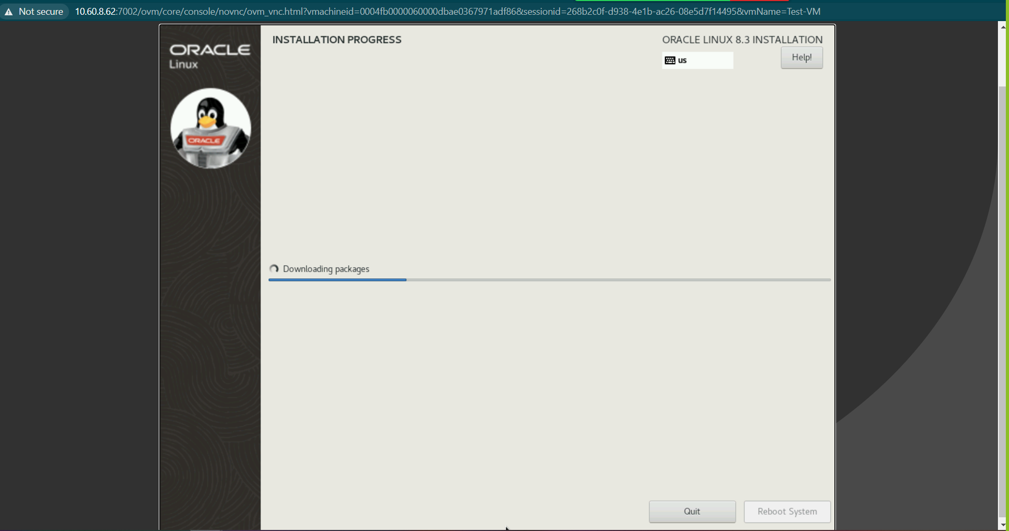Click ORACLE LINUX 8.3 INSTALLATION title
1009x531 pixels.
point(742,40)
